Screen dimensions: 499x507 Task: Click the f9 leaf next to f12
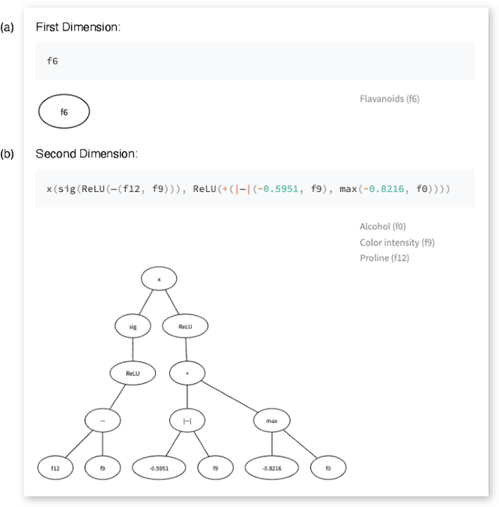pyautogui.click(x=104, y=467)
